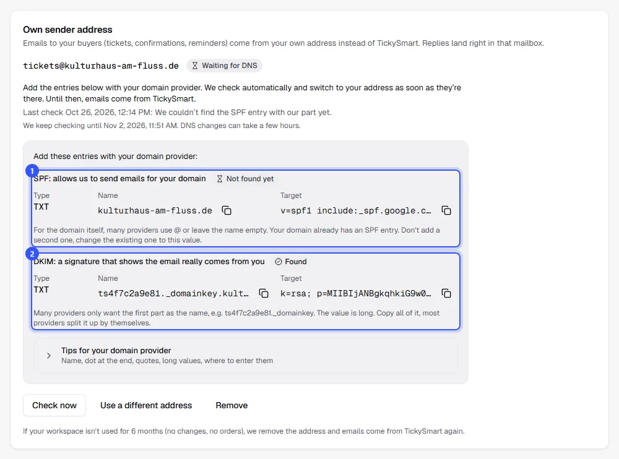Click the Own sender address heading

click(x=67, y=30)
